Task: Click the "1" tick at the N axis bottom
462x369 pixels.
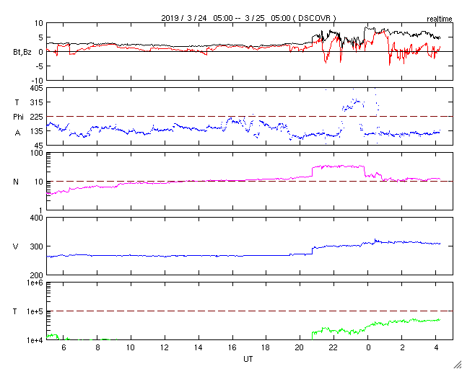Action: (41, 210)
